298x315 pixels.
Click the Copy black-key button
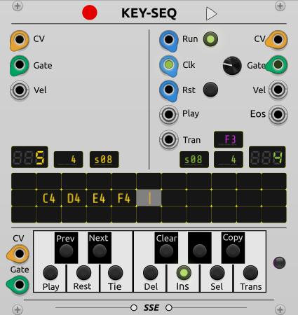click(233, 251)
